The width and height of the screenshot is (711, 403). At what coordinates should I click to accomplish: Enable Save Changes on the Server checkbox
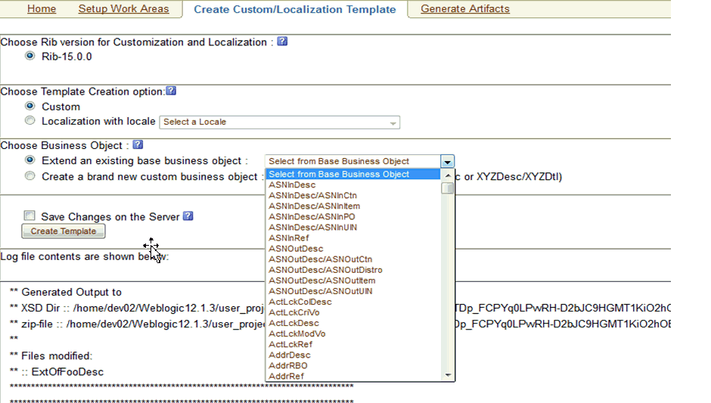(x=29, y=215)
